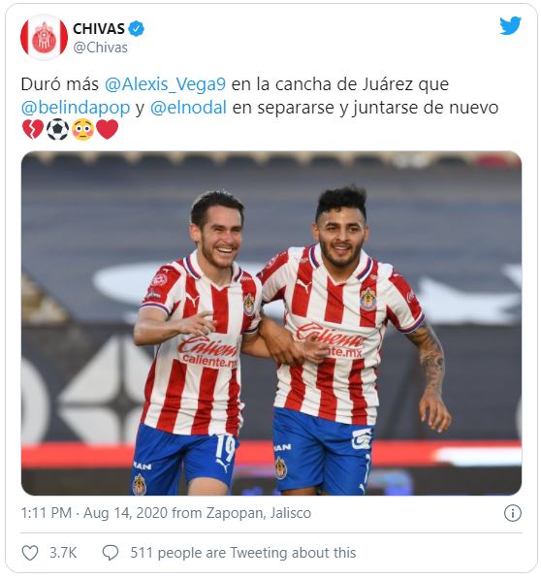Screen dimensions: 541x579
Task: Click the blue verified badge
Action: (136, 29)
